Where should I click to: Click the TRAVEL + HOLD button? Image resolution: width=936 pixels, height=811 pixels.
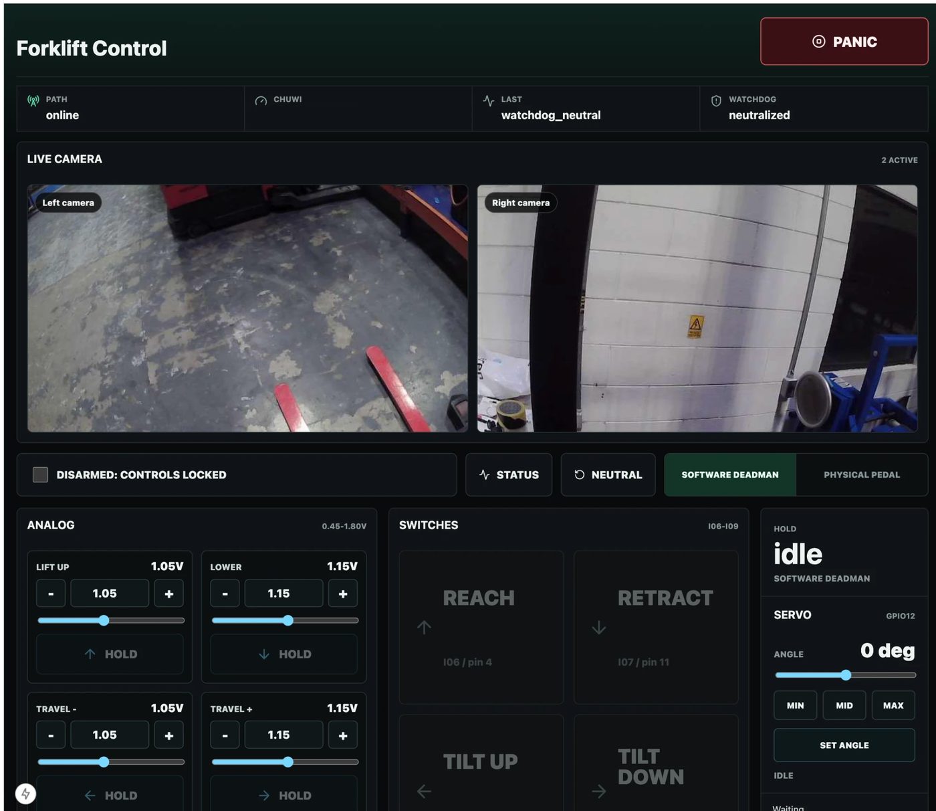[x=283, y=795]
